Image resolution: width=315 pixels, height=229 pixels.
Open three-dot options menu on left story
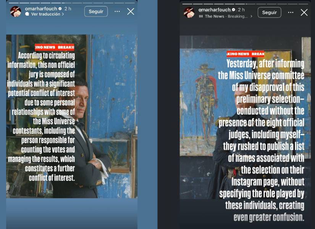point(117,11)
